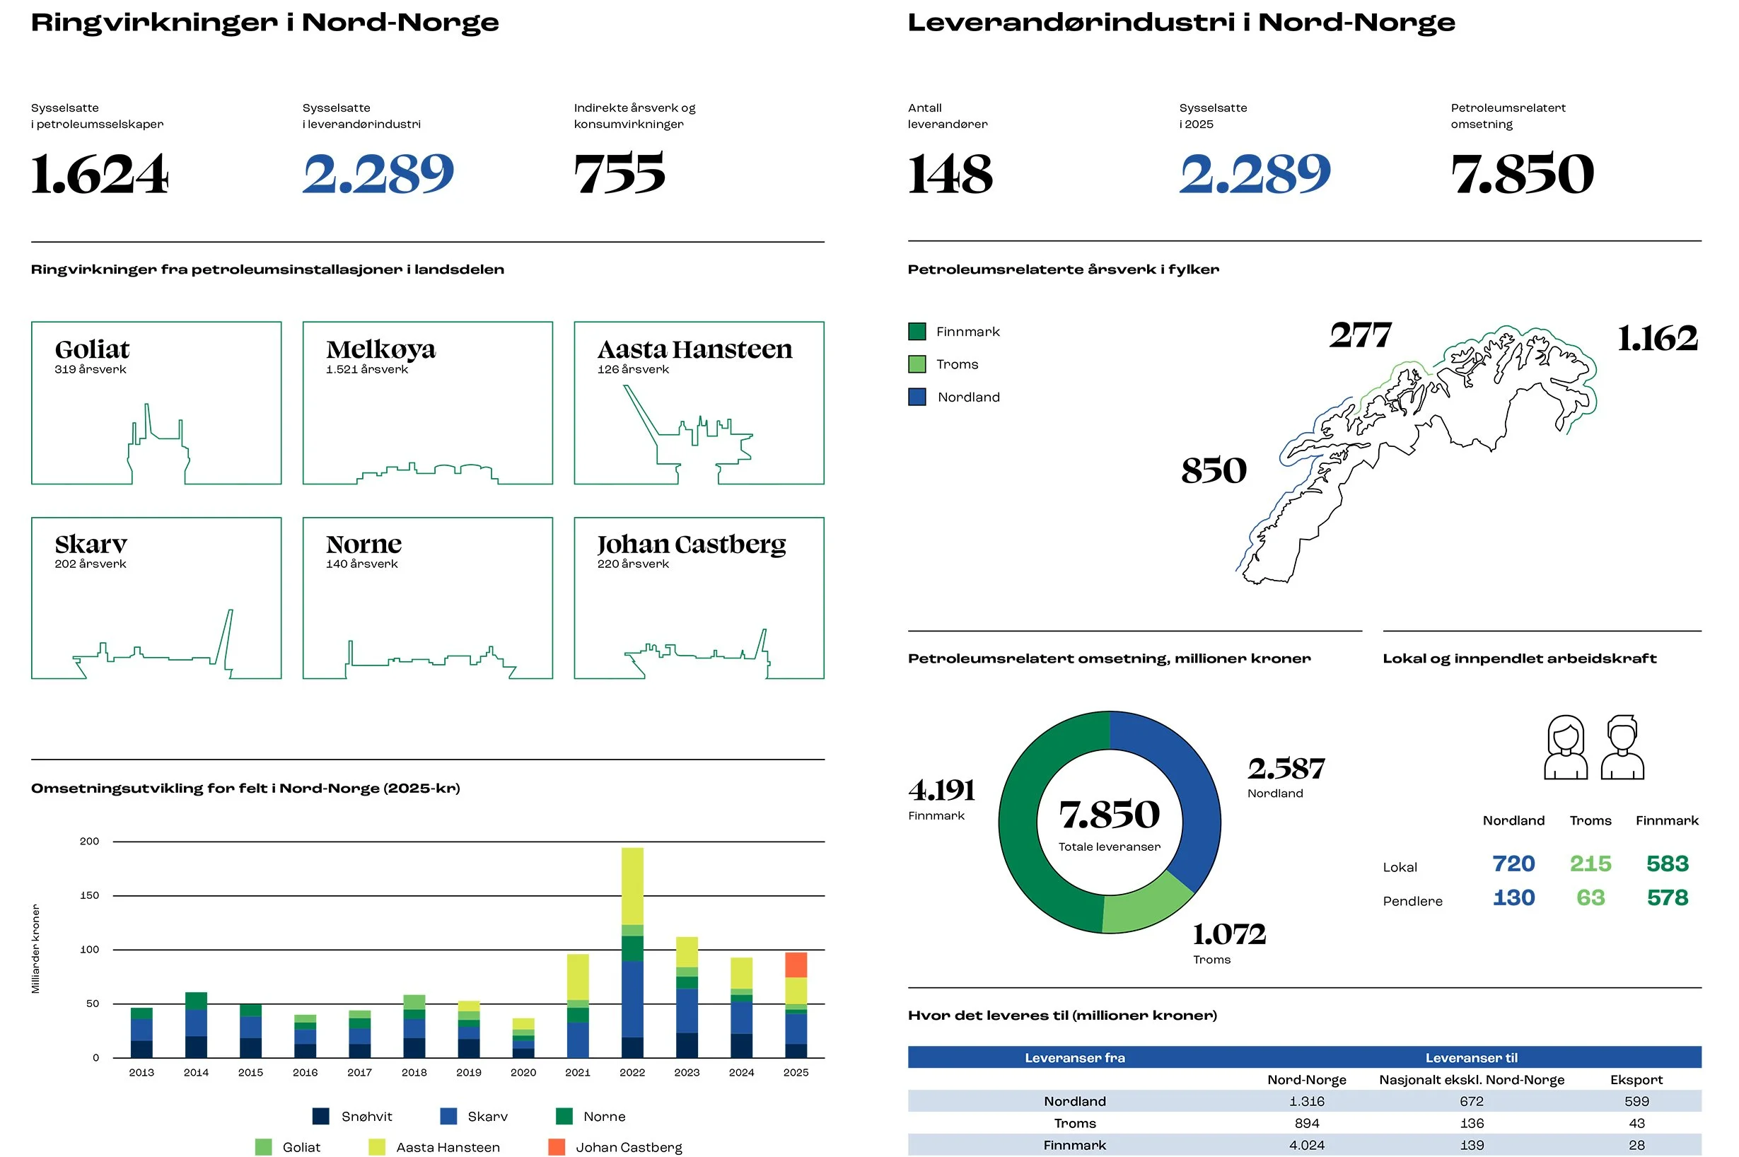Click the Goliat platform silhouette icon
The width and height of the screenshot is (1739, 1157).
click(158, 443)
